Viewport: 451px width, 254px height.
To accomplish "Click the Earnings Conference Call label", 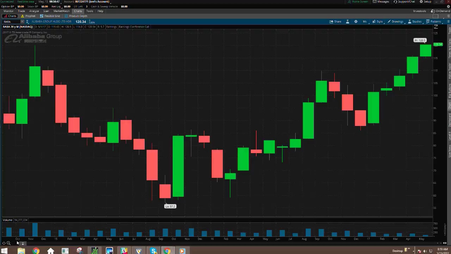I will tap(134, 27).
